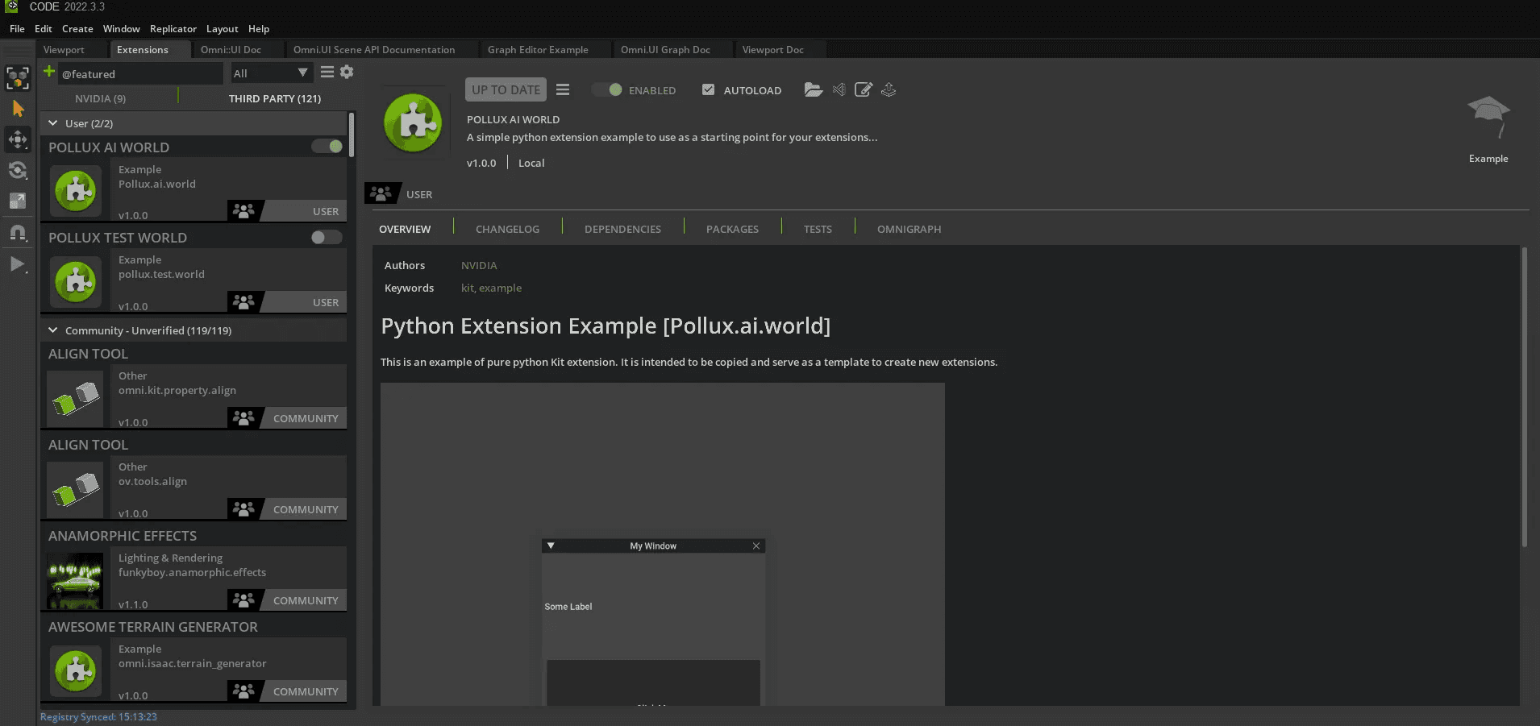Select the arrow selection tool
Screen dimensions: 1540x726
18,109
